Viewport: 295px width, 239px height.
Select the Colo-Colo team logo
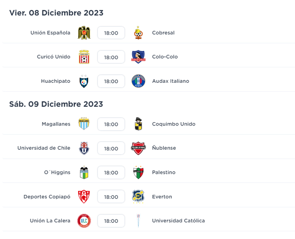click(138, 57)
